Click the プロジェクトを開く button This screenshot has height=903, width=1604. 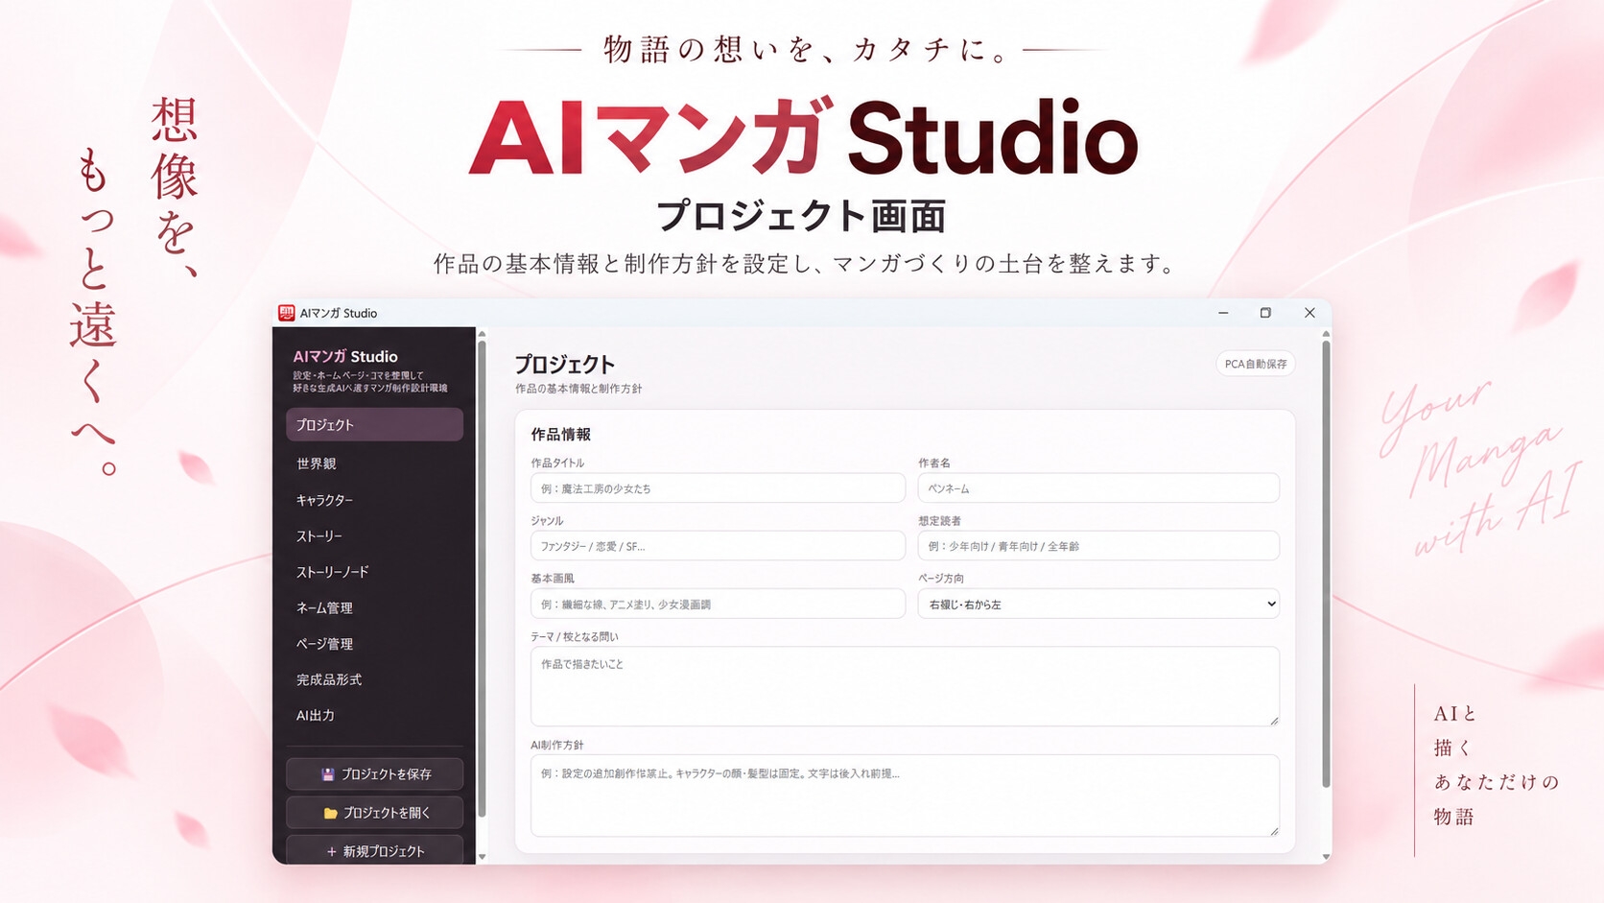[374, 812]
